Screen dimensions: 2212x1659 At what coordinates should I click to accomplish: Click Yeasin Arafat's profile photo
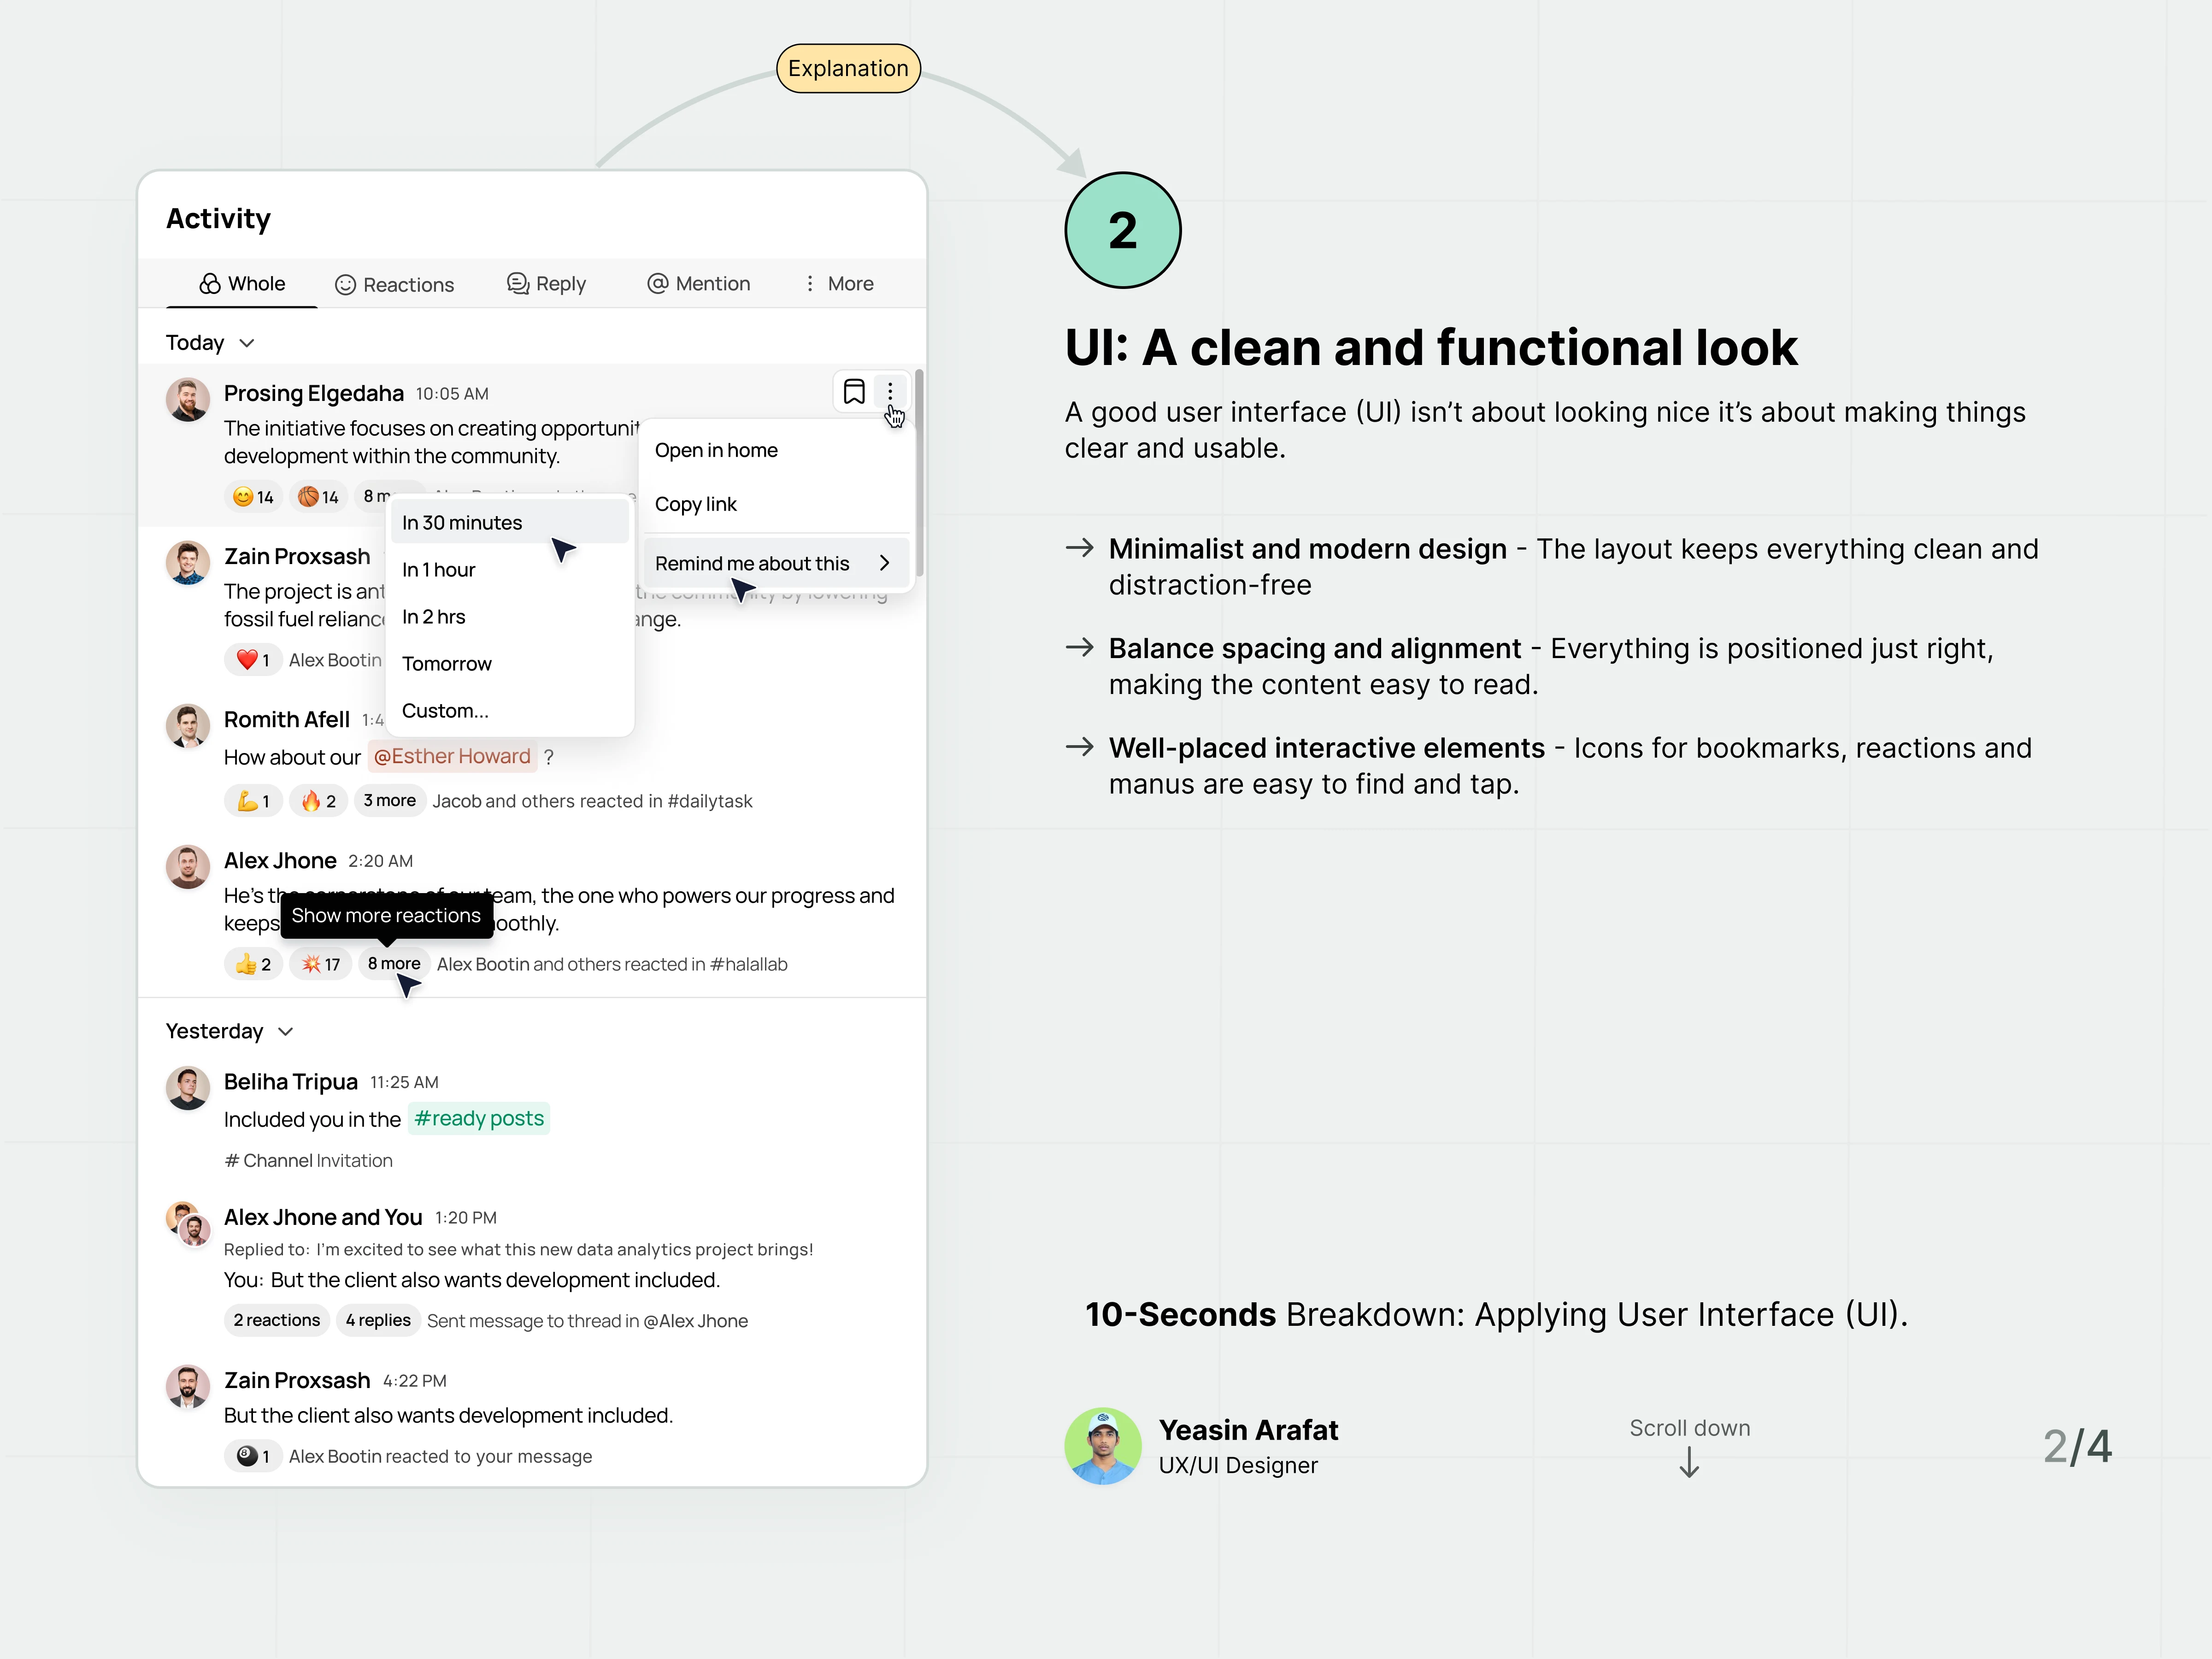pos(1103,1446)
